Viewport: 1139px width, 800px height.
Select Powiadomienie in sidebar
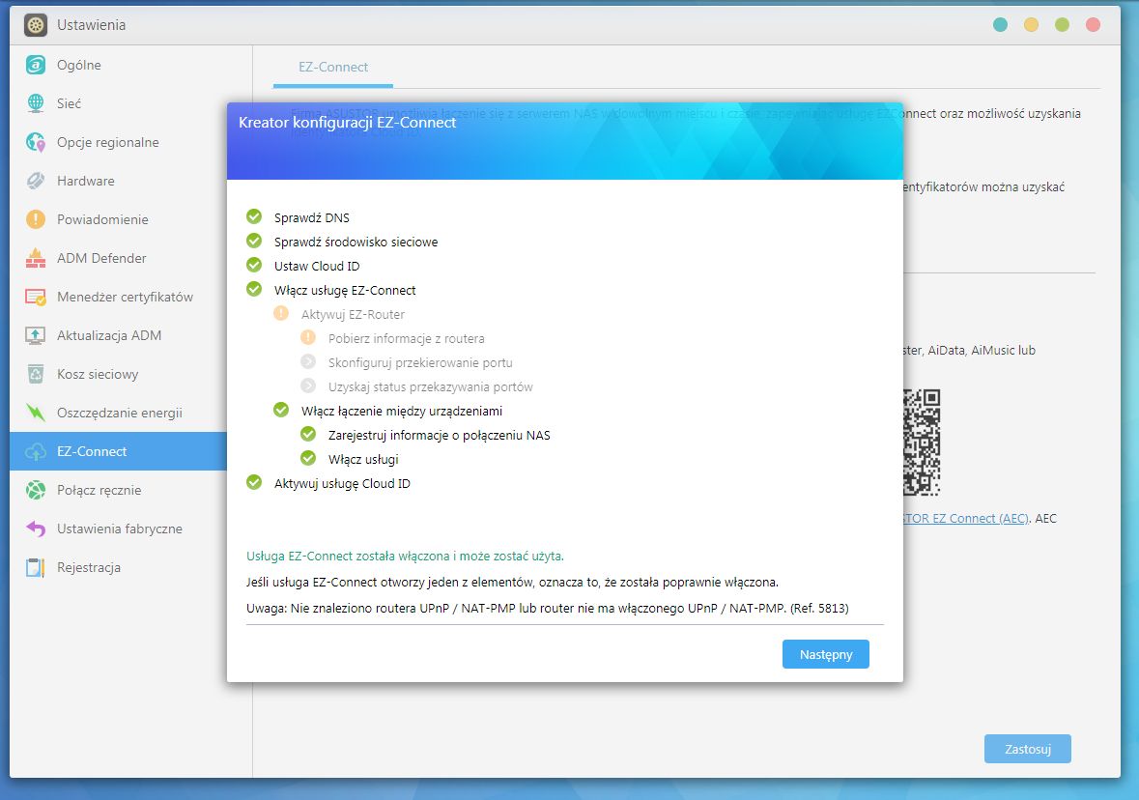118,218
